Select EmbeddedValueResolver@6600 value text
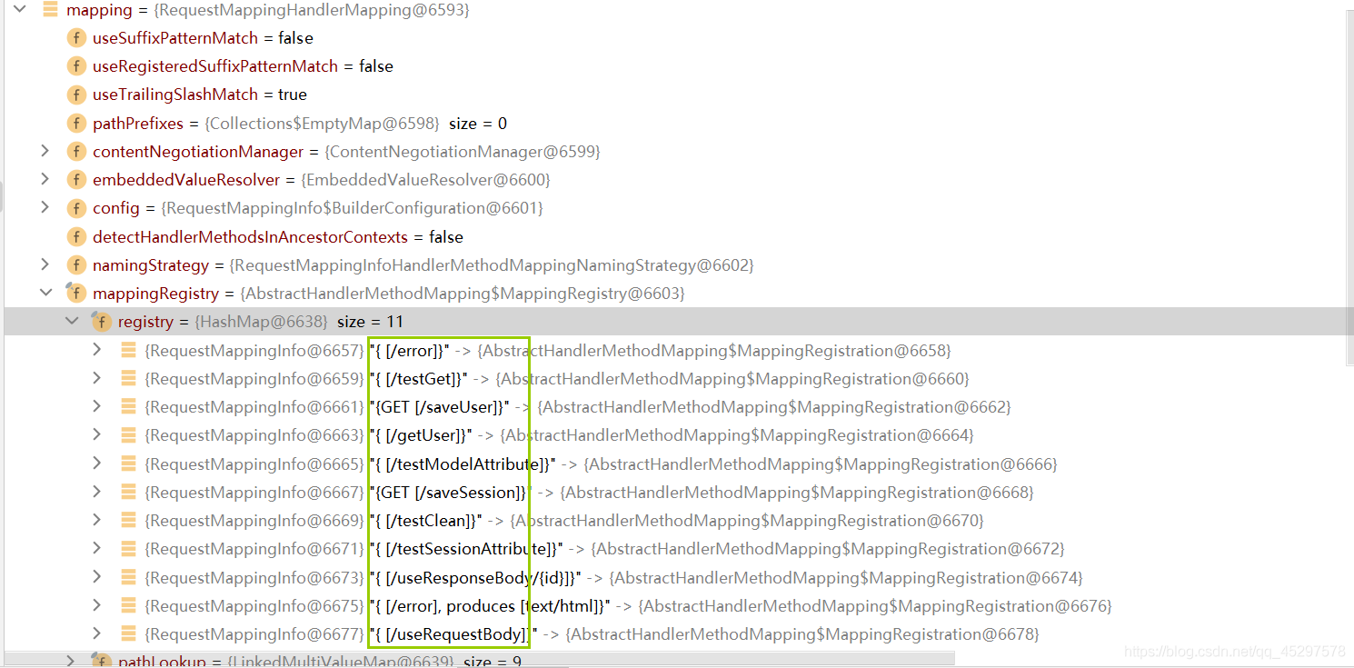This screenshot has height=668, width=1354. (x=426, y=180)
